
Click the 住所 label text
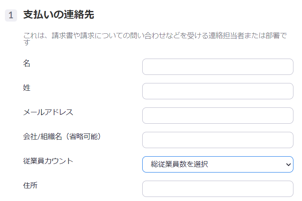[x=31, y=185]
